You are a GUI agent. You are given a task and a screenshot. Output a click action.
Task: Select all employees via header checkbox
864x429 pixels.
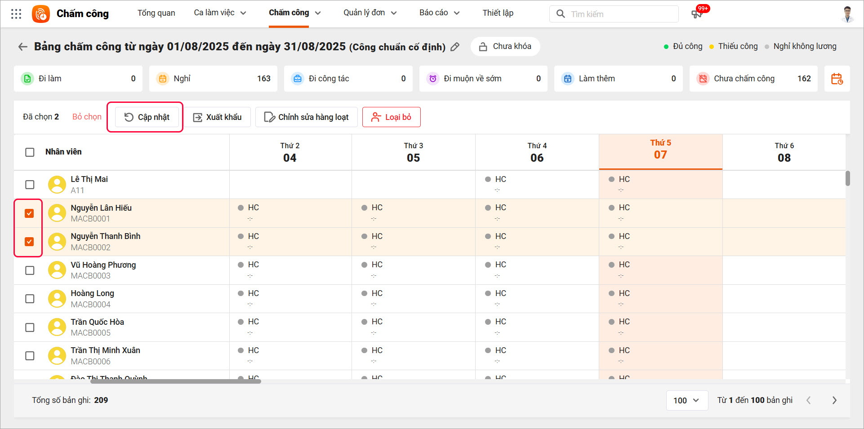tap(30, 152)
